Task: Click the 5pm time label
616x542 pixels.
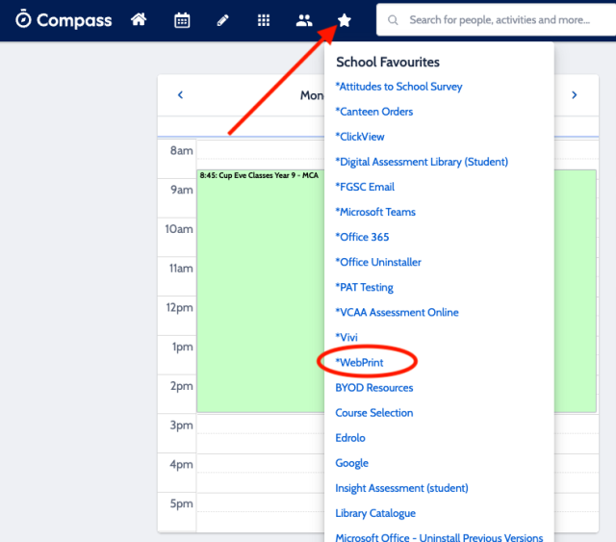Action: tap(181, 503)
